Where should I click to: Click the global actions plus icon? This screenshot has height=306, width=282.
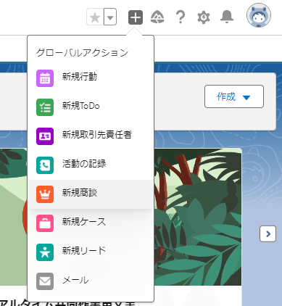coord(136,17)
